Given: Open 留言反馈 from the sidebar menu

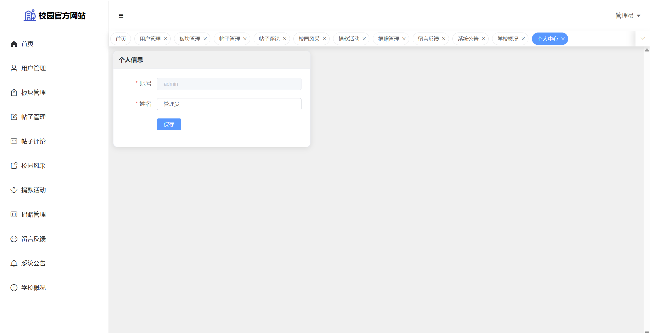Looking at the screenshot, I should click(33, 239).
